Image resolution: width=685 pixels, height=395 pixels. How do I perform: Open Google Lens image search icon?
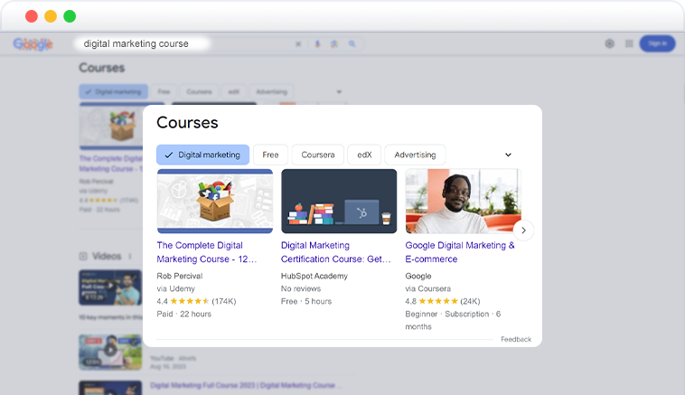tap(334, 43)
